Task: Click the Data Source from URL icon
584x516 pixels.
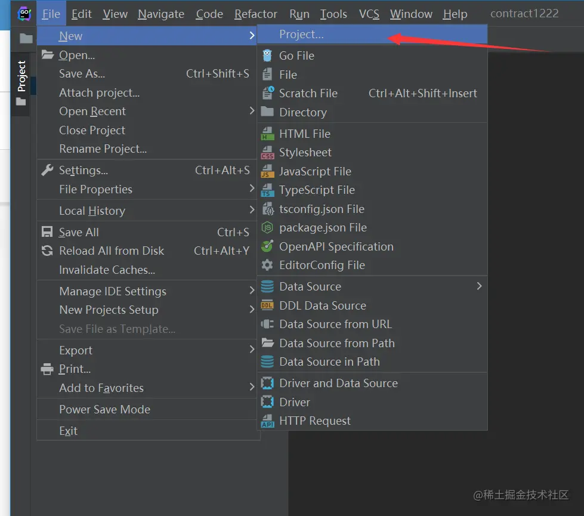Action: (267, 324)
